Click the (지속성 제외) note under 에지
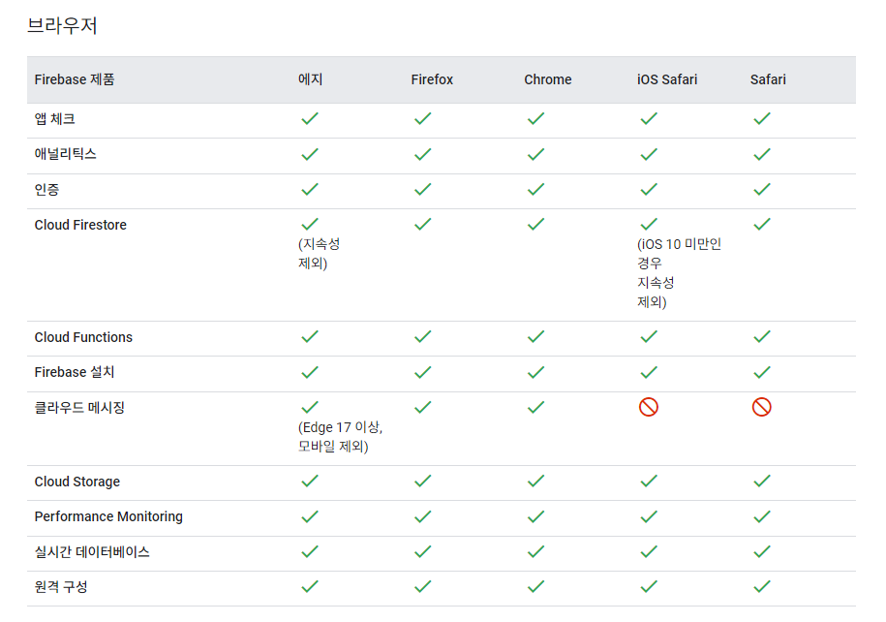Viewport: 886px width, 622px height. click(320, 254)
